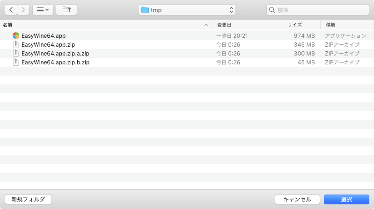The image size is (374, 209).
Task: Select the file name EasyWine64.app.zip
Action: (48, 44)
